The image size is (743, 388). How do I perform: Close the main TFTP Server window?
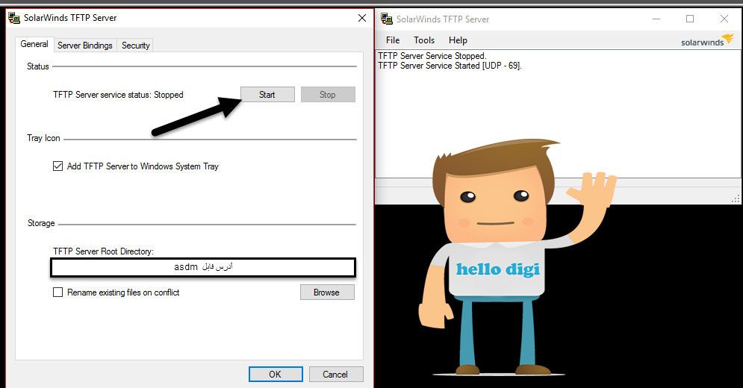(724, 19)
